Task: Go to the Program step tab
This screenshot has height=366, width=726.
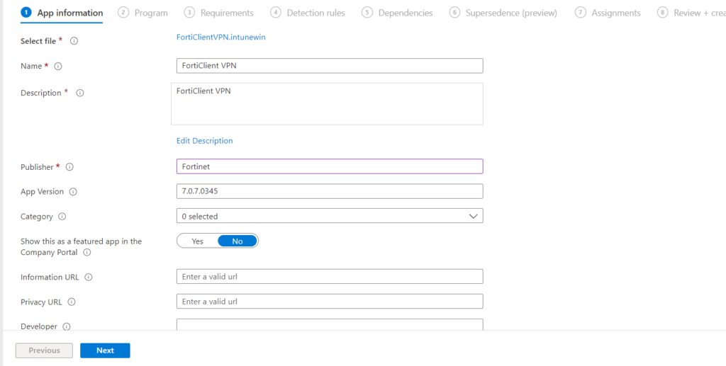Action: pos(143,13)
